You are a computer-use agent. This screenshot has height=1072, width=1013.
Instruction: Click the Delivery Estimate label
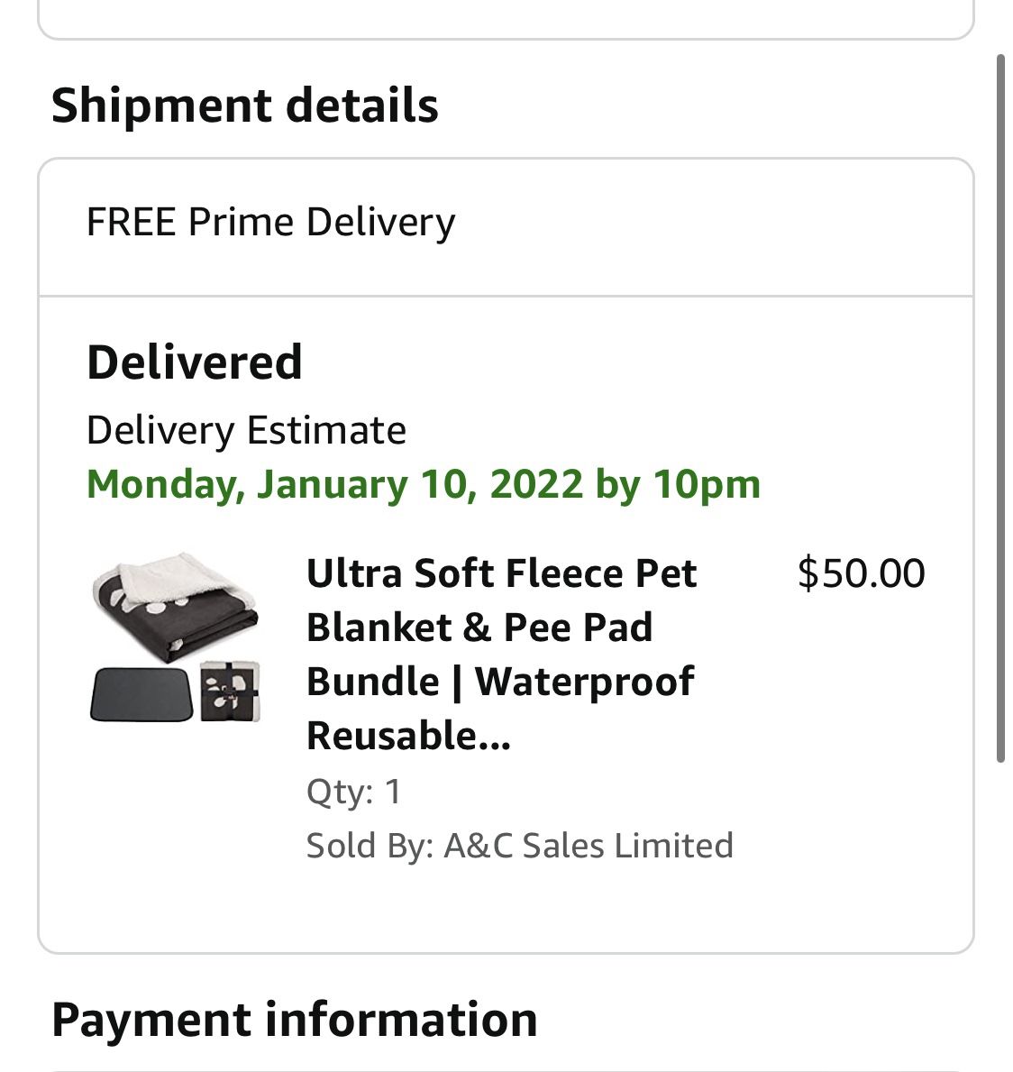(x=246, y=430)
